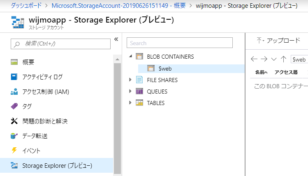Click the アクティビティ ログ icon

coord(14,77)
